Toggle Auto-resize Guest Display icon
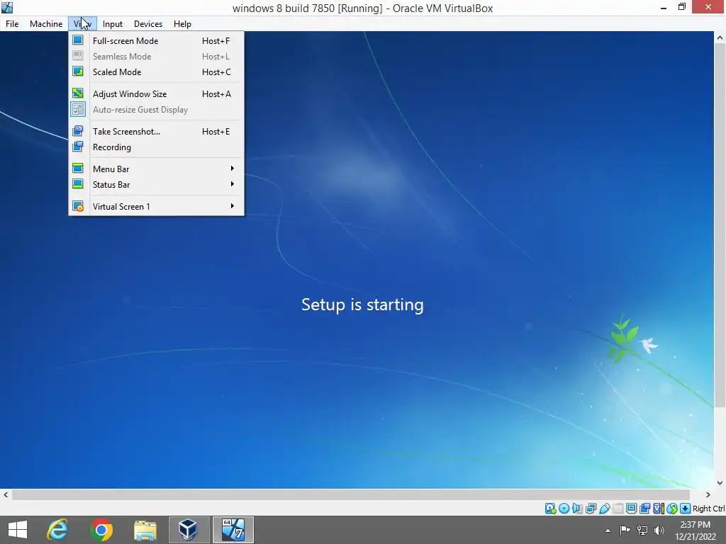 pos(78,109)
